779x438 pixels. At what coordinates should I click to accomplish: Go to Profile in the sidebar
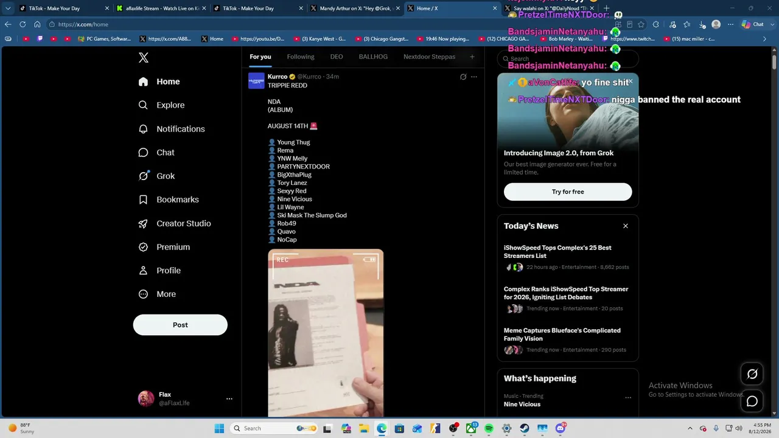pyautogui.click(x=159, y=271)
